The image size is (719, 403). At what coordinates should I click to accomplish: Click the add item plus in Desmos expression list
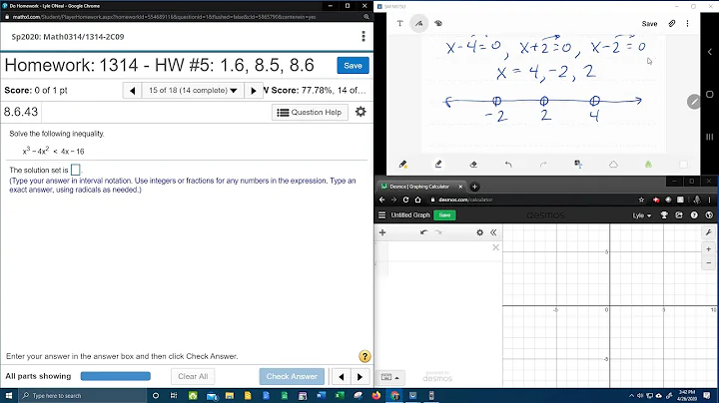382,232
